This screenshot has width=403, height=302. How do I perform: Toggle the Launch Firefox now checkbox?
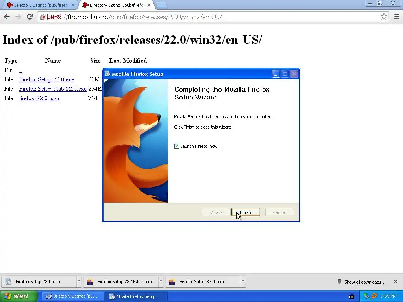coord(177,146)
